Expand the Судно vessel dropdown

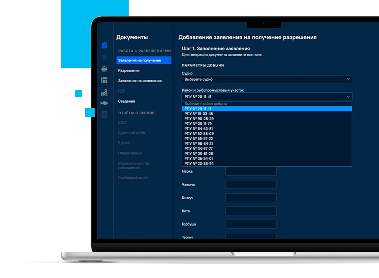point(266,79)
